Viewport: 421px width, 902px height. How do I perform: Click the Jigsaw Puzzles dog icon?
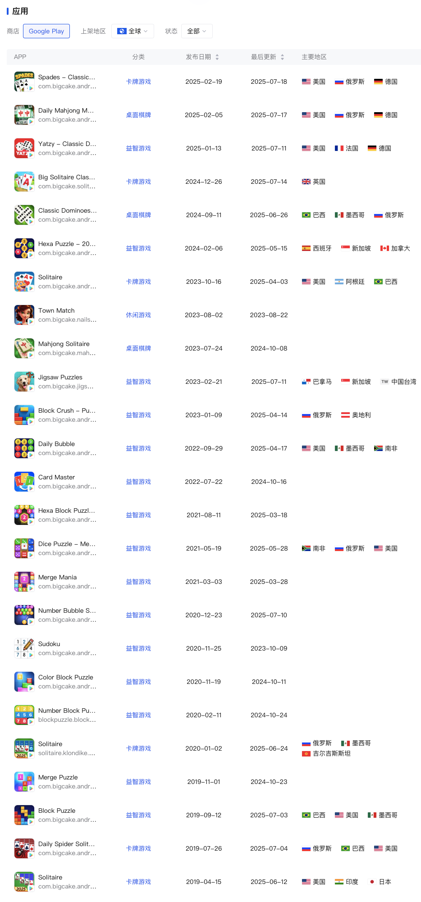click(x=24, y=382)
